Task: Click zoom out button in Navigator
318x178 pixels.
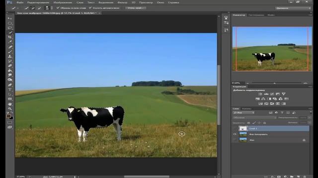Action: point(247,83)
